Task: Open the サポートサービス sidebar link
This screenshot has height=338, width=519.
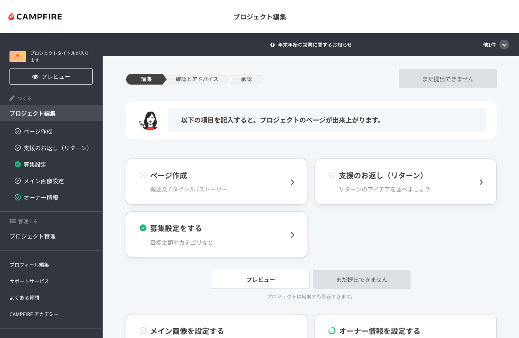Action: tap(29, 281)
